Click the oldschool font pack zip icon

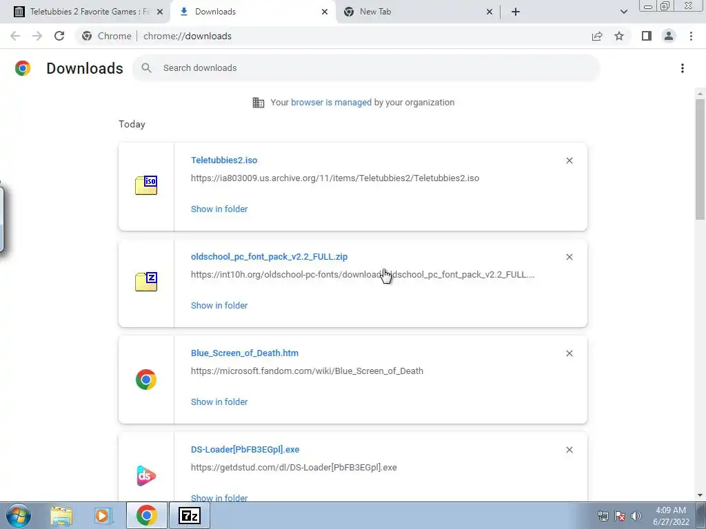(x=146, y=282)
